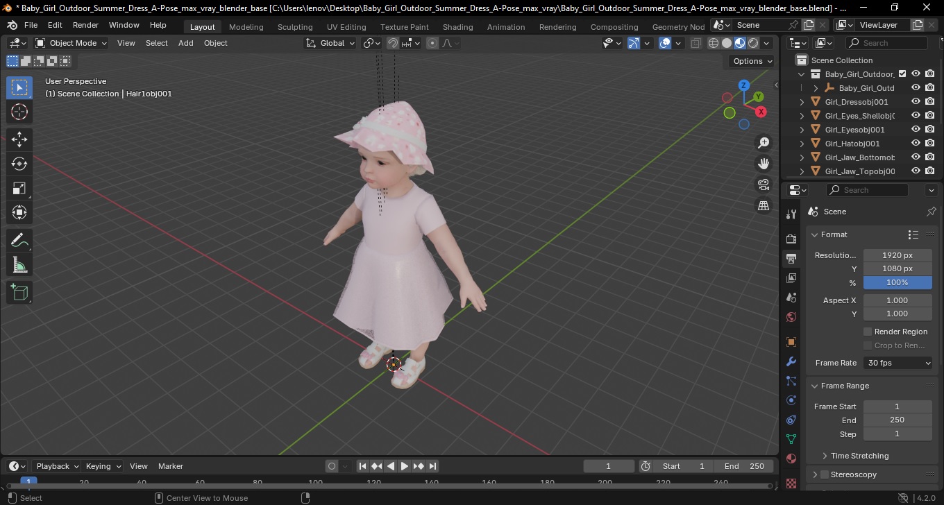Enable the Render Region checkbox
This screenshot has width=944, height=505.
click(868, 332)
